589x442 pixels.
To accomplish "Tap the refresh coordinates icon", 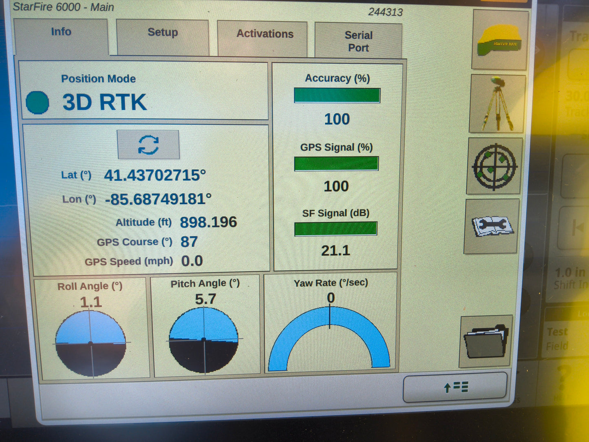I will (149, 144).
